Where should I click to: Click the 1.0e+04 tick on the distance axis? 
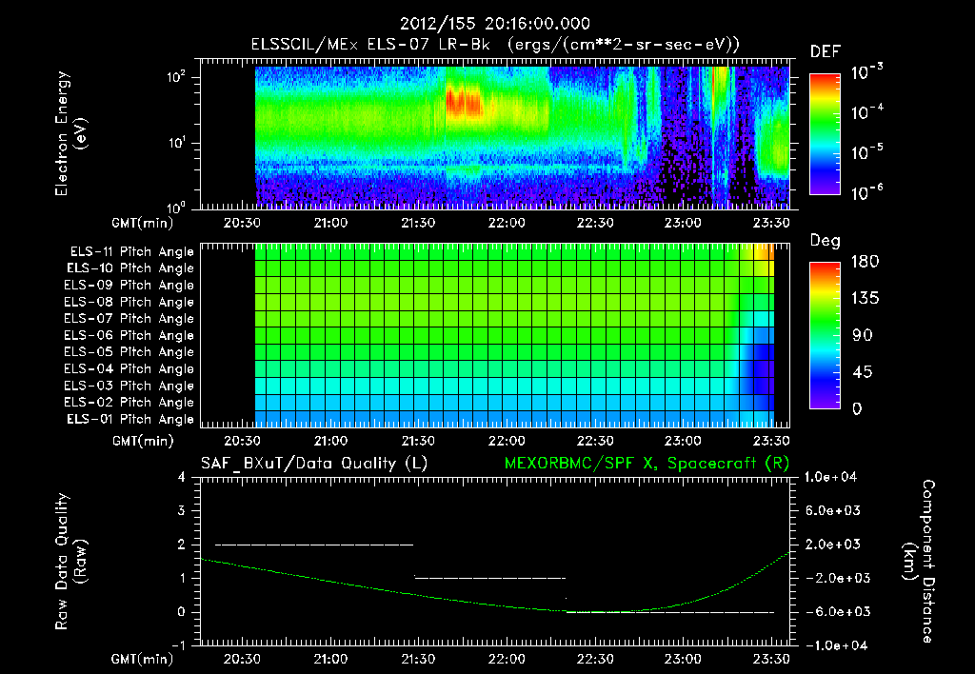(830, 477)
